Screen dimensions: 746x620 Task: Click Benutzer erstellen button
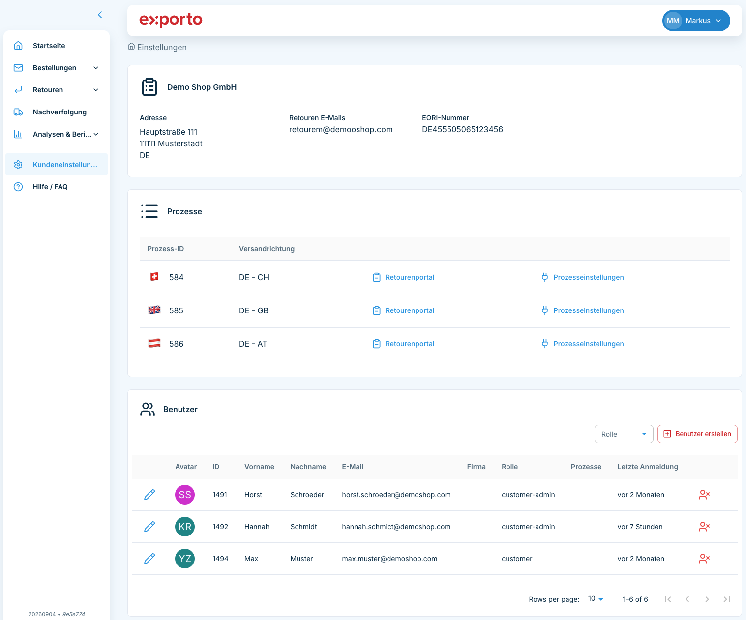697,434
